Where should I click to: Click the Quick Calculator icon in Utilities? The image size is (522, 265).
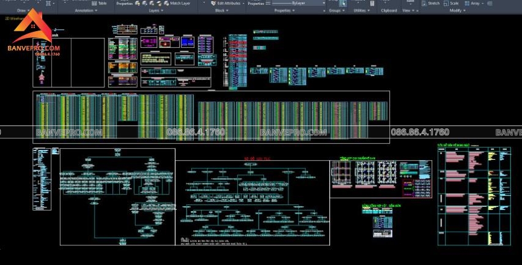coord(372,3)
